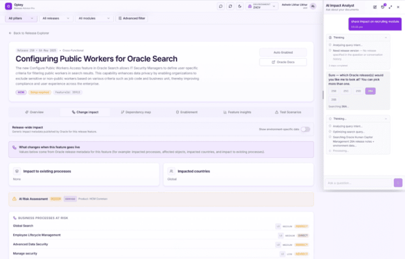
Task: Select the 25B release chip
Action: click(x=334, y=91)
